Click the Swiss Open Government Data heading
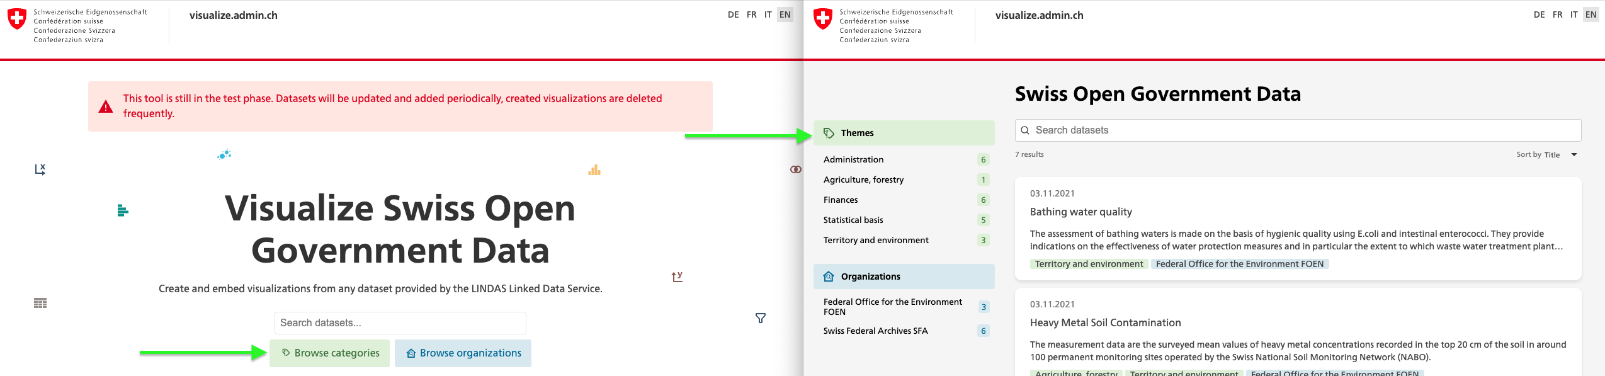The image size is (1605, 376). click(1158, 94)
